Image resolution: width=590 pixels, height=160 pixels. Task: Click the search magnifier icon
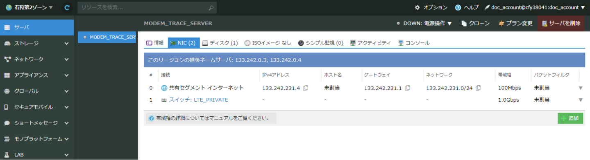[x=211, y=7]
